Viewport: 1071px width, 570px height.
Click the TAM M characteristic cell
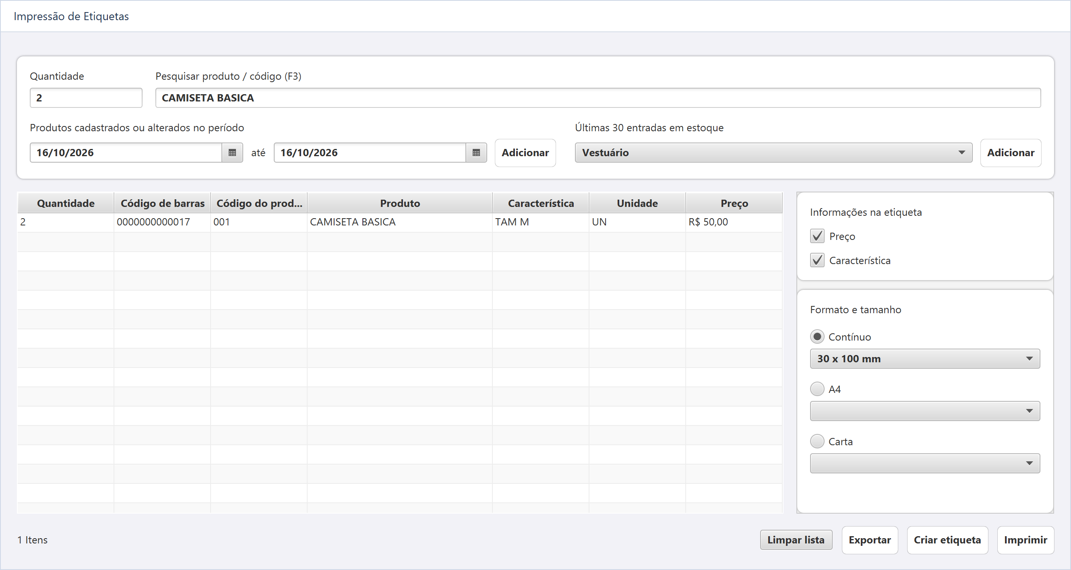coord(541,222)
